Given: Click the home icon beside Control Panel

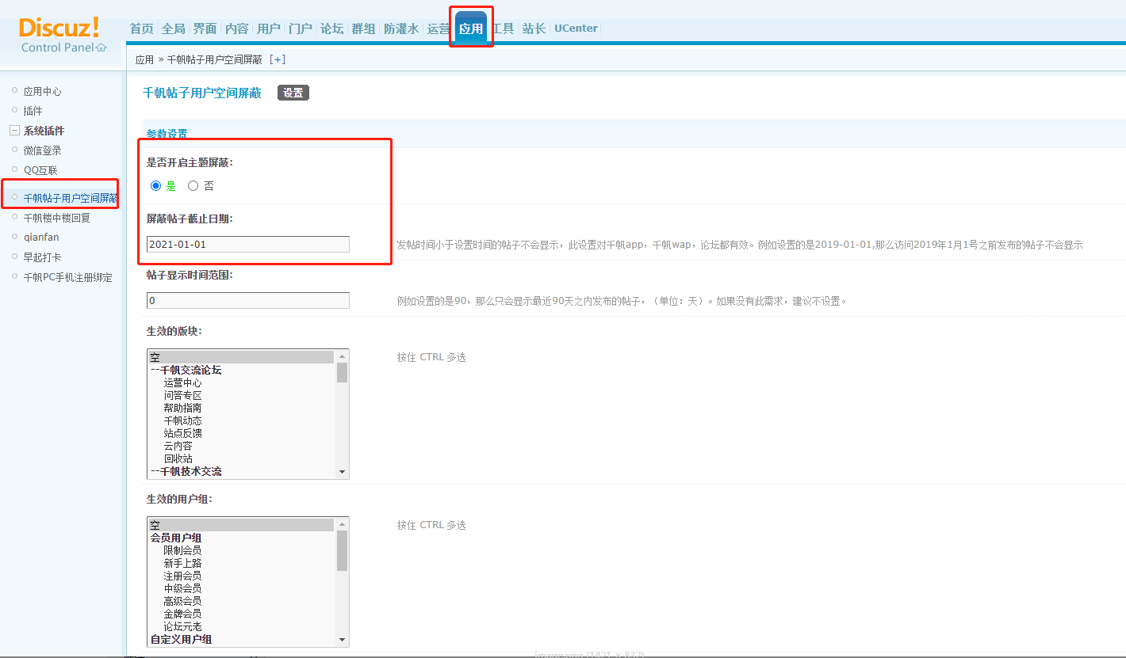Looking at the screenshot, I should pos(101,48).
